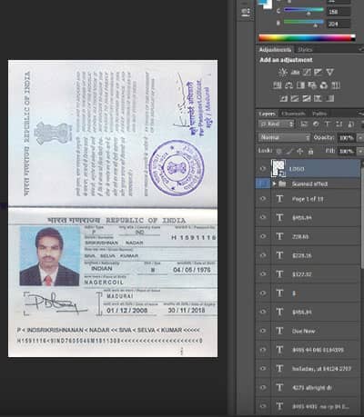Viewport: 364px width, 417px height.
Task: Switch to the Styles tab
Action: pos(305,49)
